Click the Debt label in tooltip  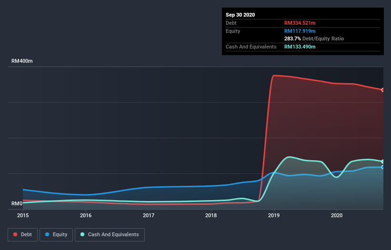pyautogui.click(x=231, y=23)
